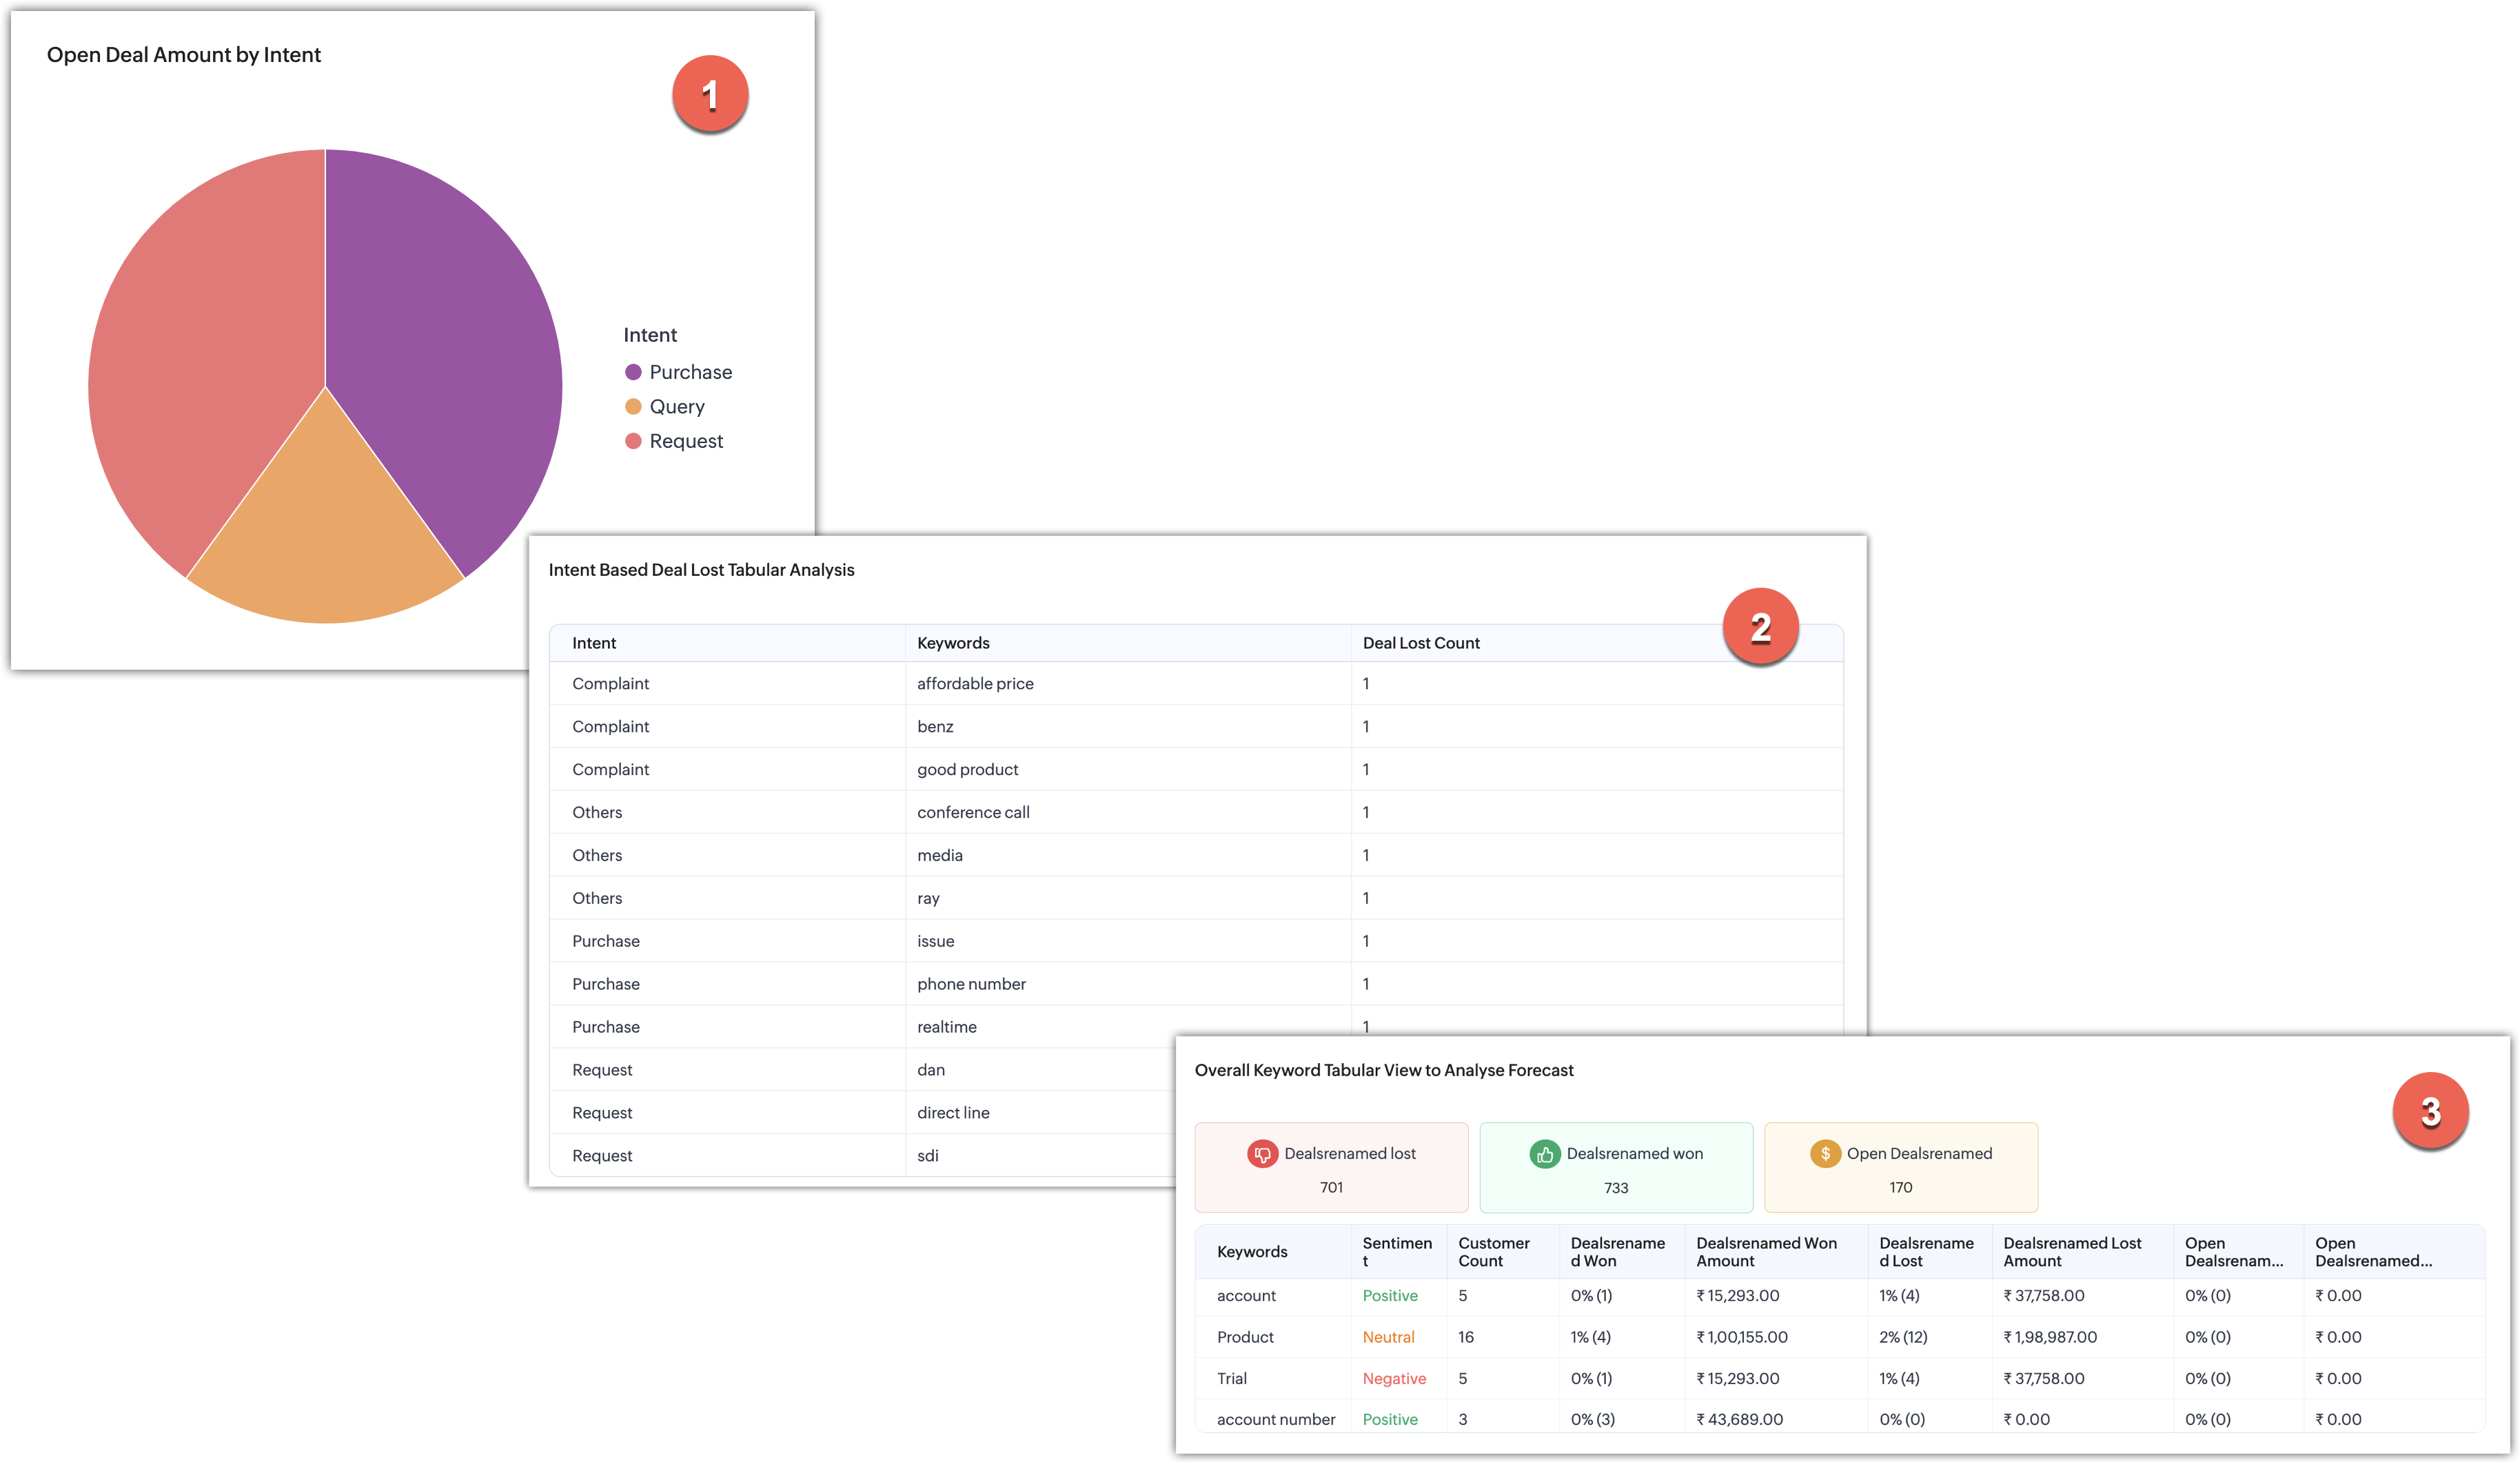Click the dollar Open Dealsrenamed icon
Viewport: 2520px width, 1462px height.
pyautogui.click(x=1825, y=1153)
